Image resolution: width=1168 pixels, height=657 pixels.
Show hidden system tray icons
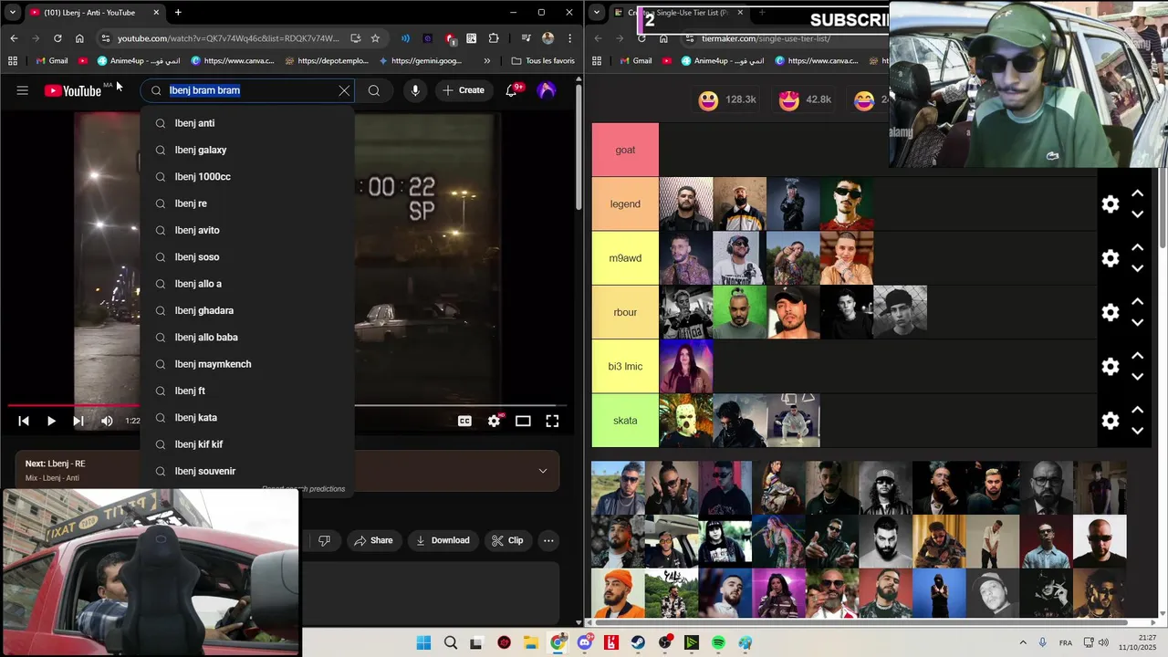pyautogui.click(x=1022, y=642)
